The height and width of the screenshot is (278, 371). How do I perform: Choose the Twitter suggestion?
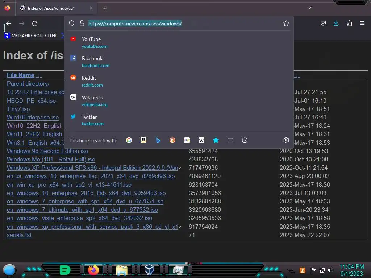179,120
